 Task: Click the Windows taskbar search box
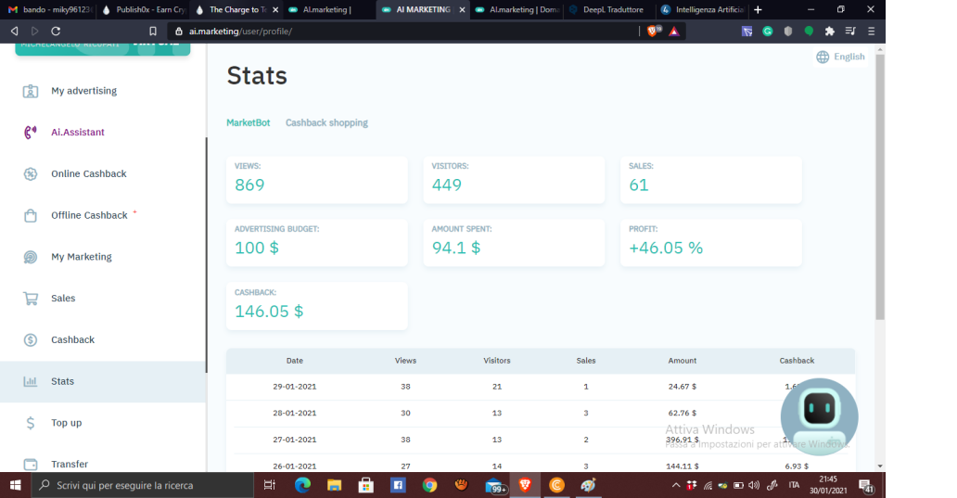142,485
